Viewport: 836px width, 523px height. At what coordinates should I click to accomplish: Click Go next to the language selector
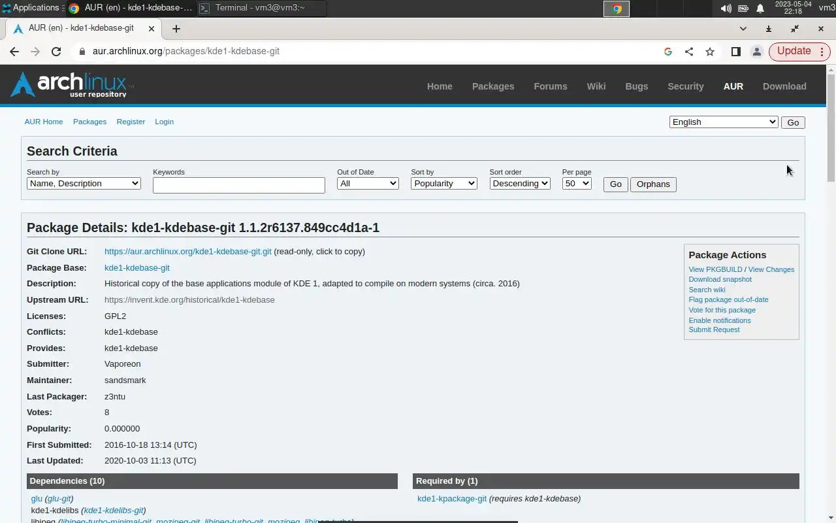tap(793, 122)
